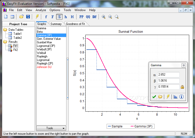195x138 pixels.
Task: Click lightning icon in Gamma panel
Action: [168, 97]
